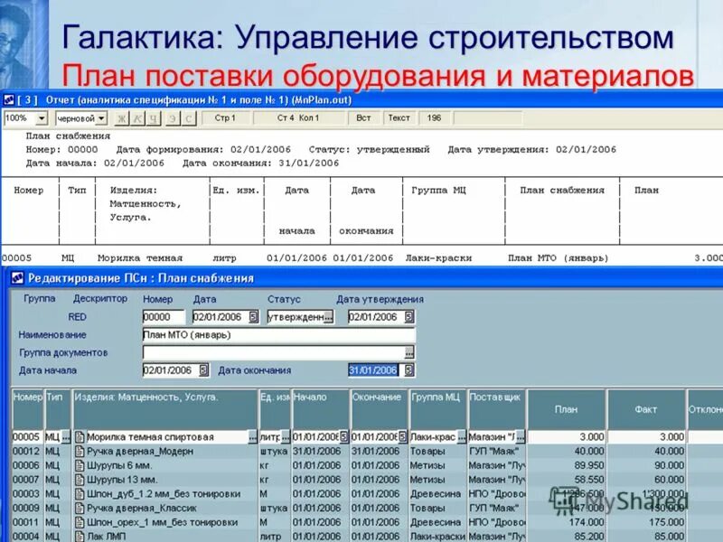Click the Наименование input showing План МТО (январь)

point(271,334)
